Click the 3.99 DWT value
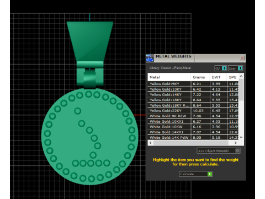The image size is (265, 199). (216, 84)
